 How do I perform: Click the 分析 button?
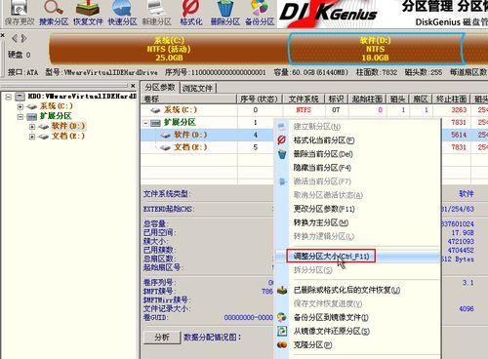(x=162, y=338)
